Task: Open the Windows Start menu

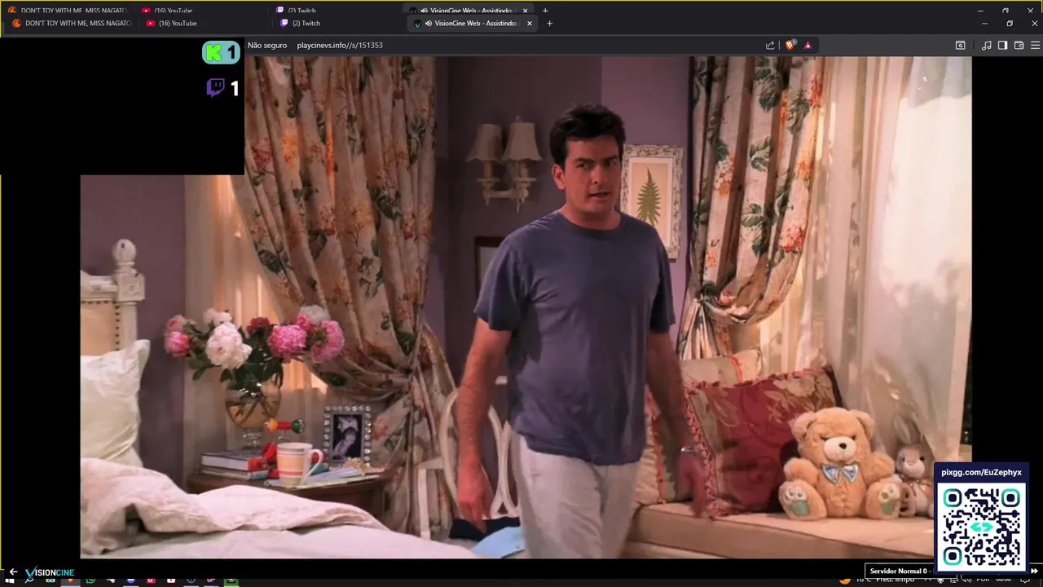Action: (x=10, y=580)
